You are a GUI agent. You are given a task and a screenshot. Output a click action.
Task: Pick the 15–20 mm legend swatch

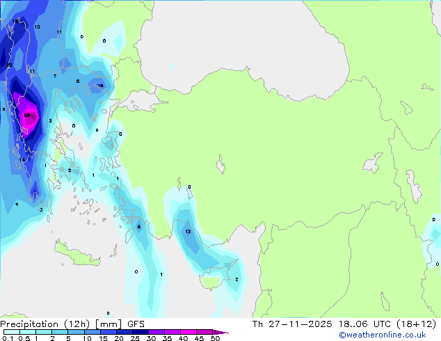108,332
